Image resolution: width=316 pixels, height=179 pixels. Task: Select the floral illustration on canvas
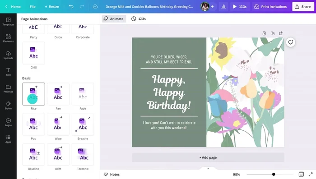pyautogui.click(x=245, y=92)
